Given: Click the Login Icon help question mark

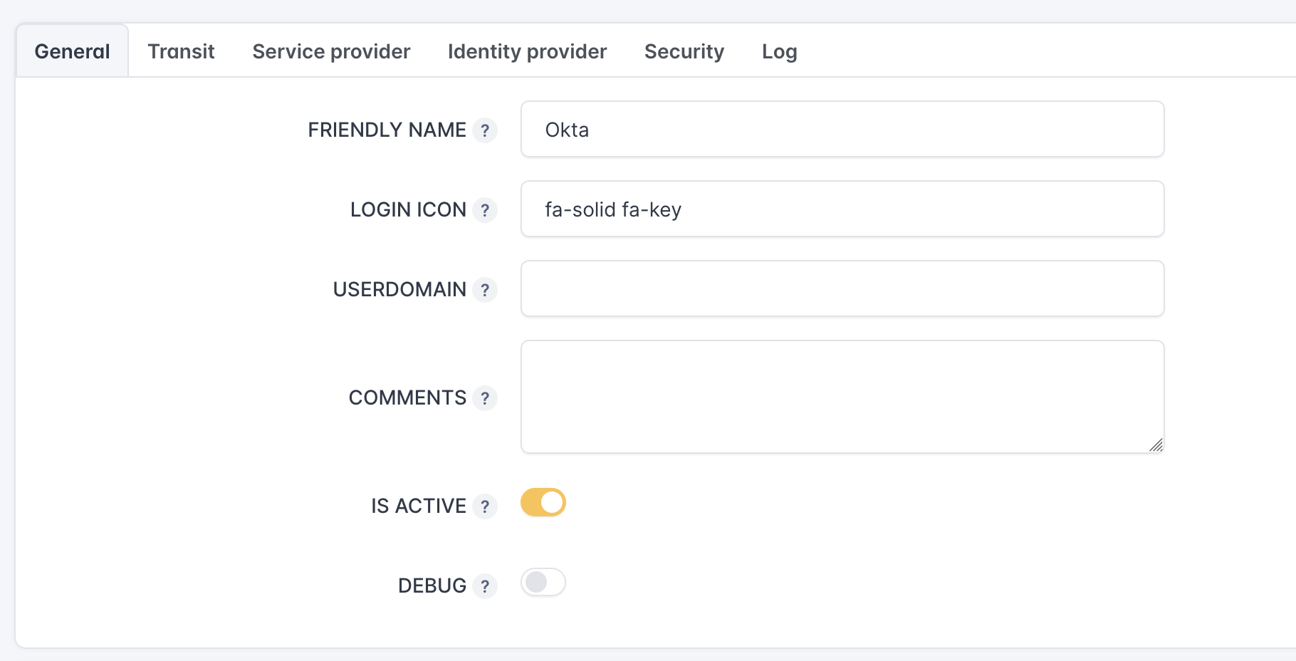Looking at the screenshot, I should tap(485, 210).
